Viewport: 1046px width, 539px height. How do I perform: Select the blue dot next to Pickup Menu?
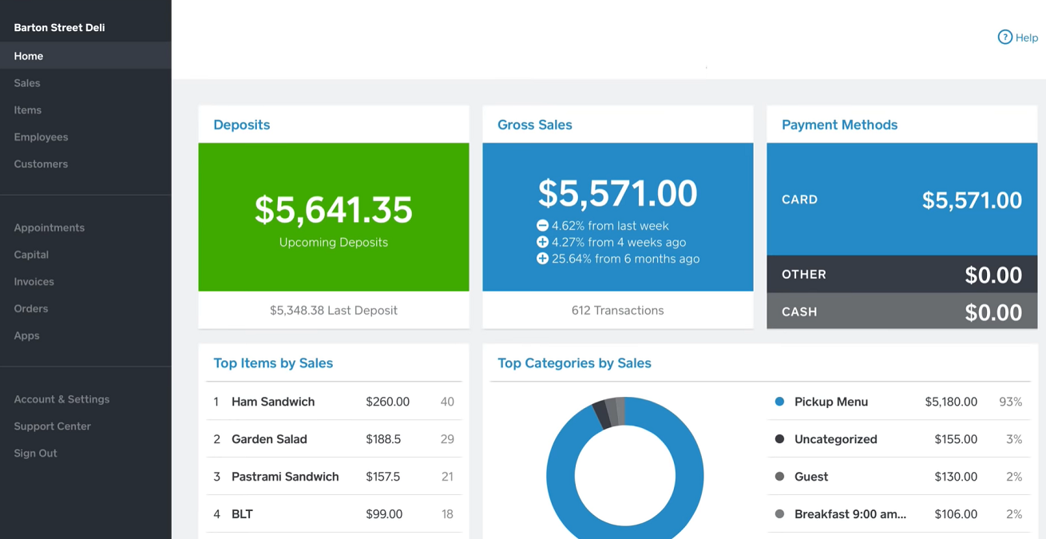click(x=780, y=402)
